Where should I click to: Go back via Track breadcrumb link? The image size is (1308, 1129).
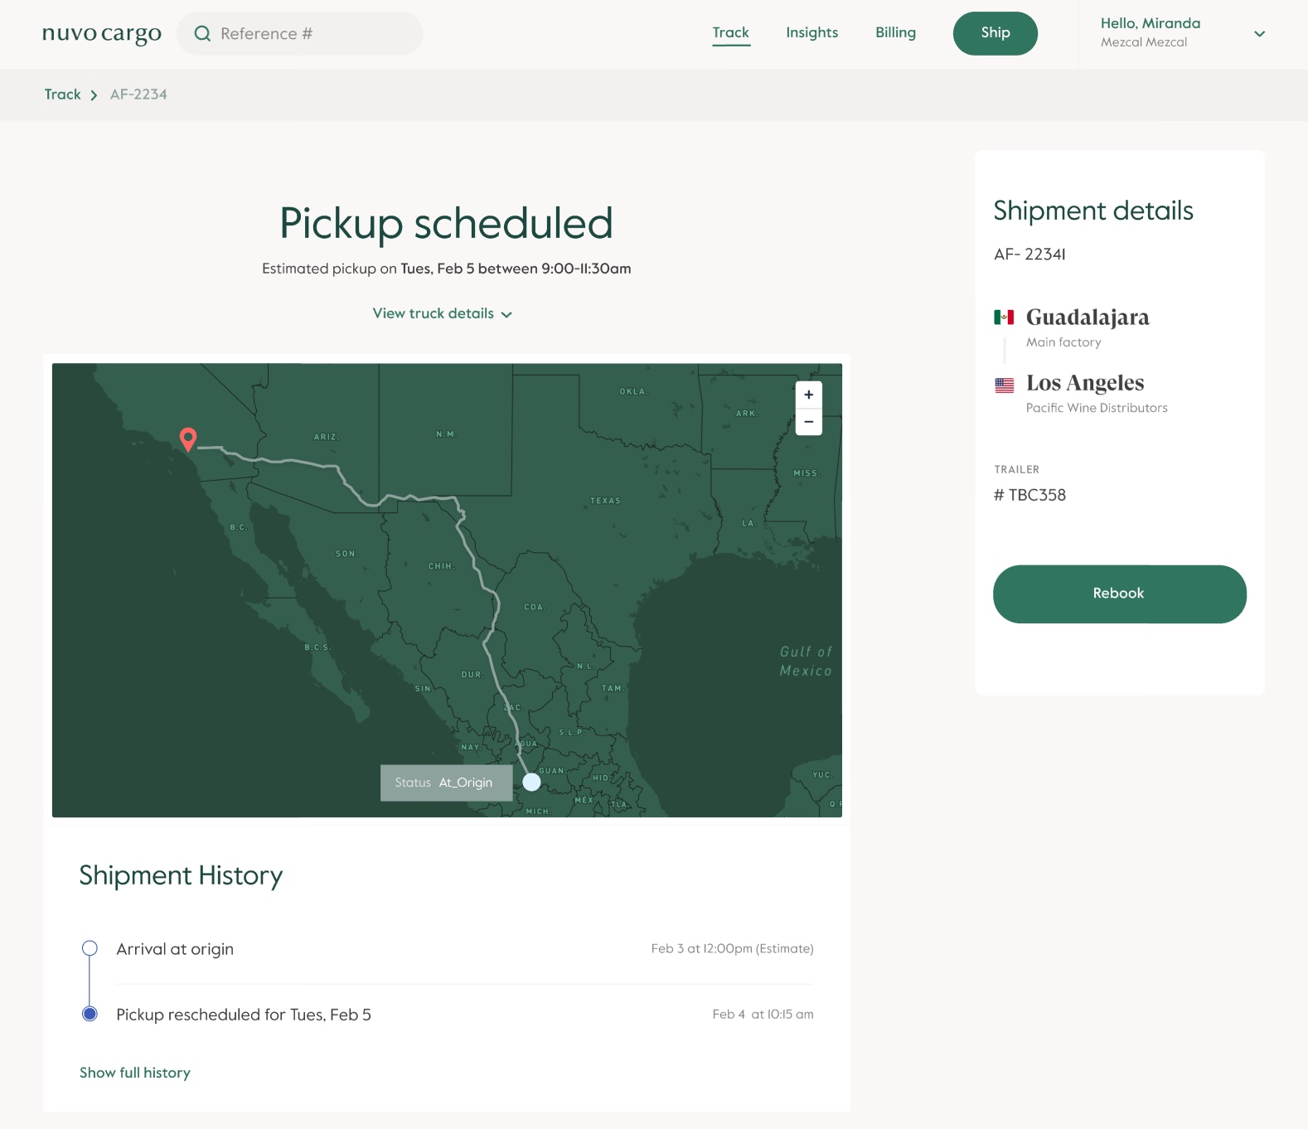tap(62, 94)
